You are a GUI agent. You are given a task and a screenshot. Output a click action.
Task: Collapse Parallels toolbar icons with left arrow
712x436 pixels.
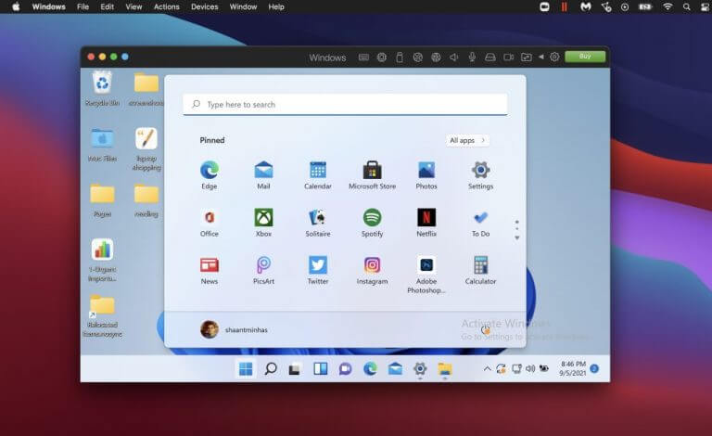tap(541, 57)
